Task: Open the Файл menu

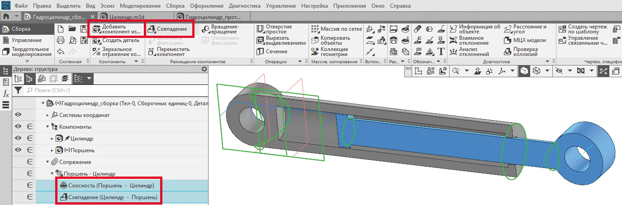Action: tap(20, 6)
